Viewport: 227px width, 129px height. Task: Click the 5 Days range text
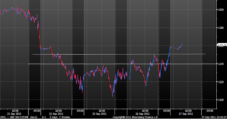(x=54, y=117)
